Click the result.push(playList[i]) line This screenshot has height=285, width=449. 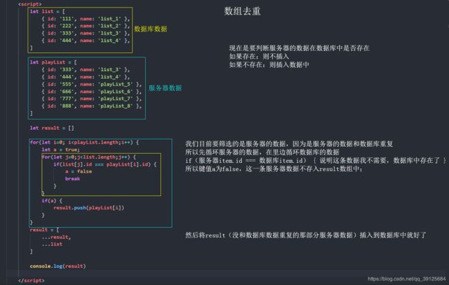[89, 208]
